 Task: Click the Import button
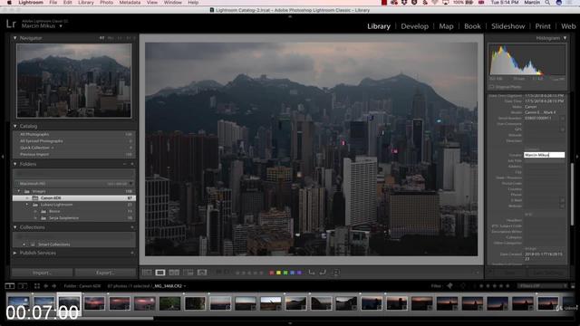tap(43, 273)
